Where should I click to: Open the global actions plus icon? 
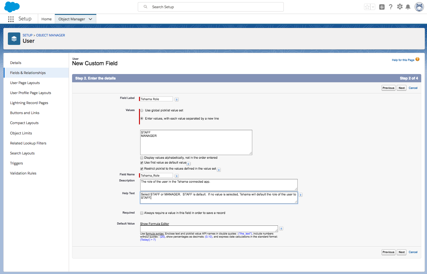(382, 7)
